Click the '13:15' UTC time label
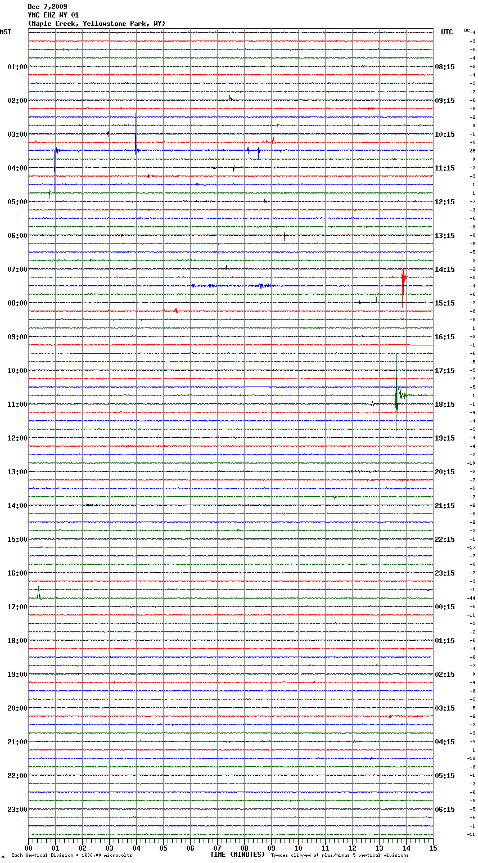The height and width of the screenshot is (863, 478). (x=445, y=236)
